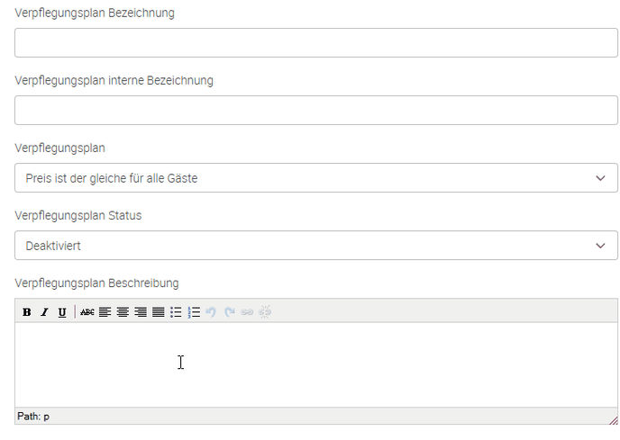This screenshot has height=440, width=620.
Task: Align description text to the left
Action: pos(105,312)
